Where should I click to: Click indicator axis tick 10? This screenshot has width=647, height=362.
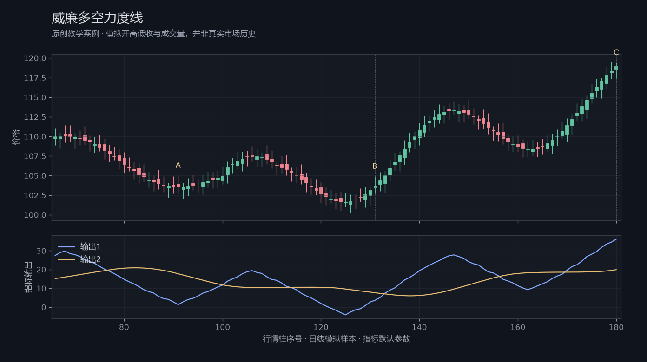pyautogui.click(x=42, y=289)
